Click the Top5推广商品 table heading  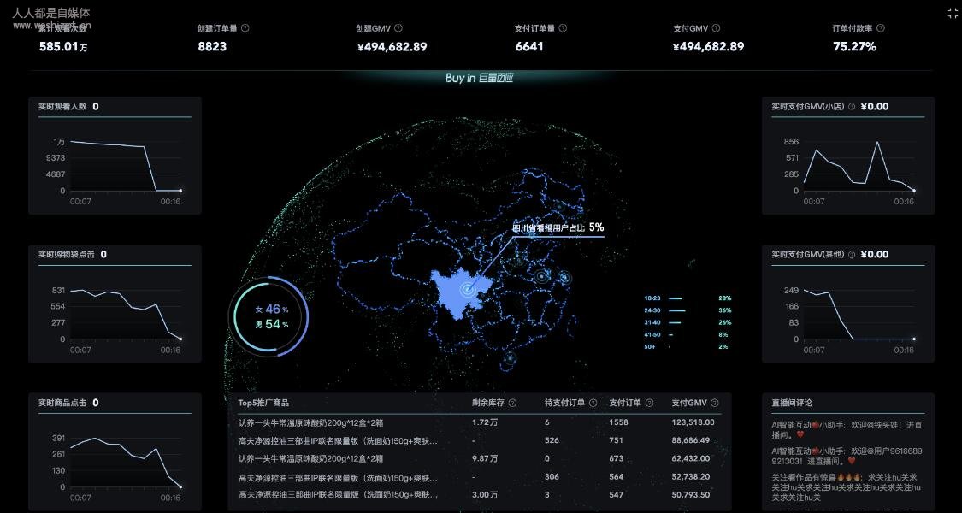(264, 404)
